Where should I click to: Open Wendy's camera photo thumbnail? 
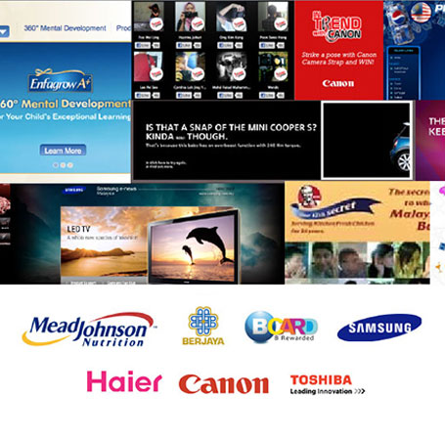[x=273, y=66]
